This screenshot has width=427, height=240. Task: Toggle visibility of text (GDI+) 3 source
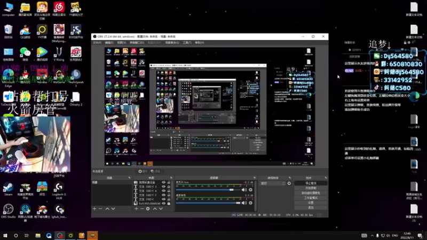click(164, 187)
